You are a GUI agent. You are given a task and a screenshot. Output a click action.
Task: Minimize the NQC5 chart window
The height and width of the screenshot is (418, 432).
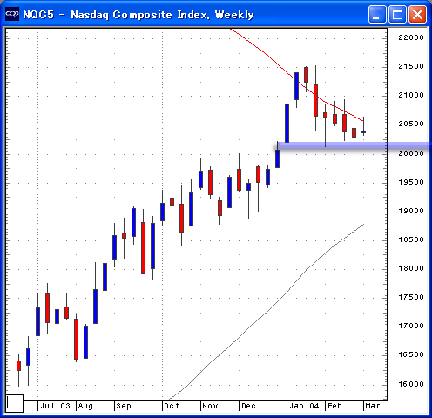(x=377, y=14)
